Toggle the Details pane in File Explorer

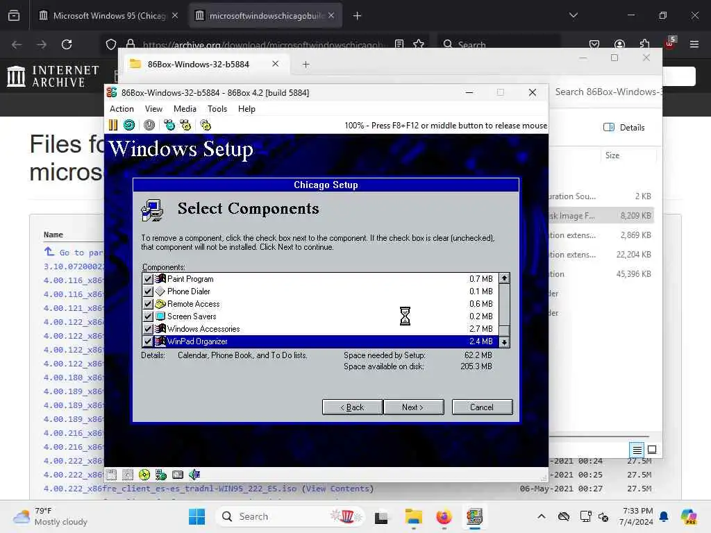[624, 128]
